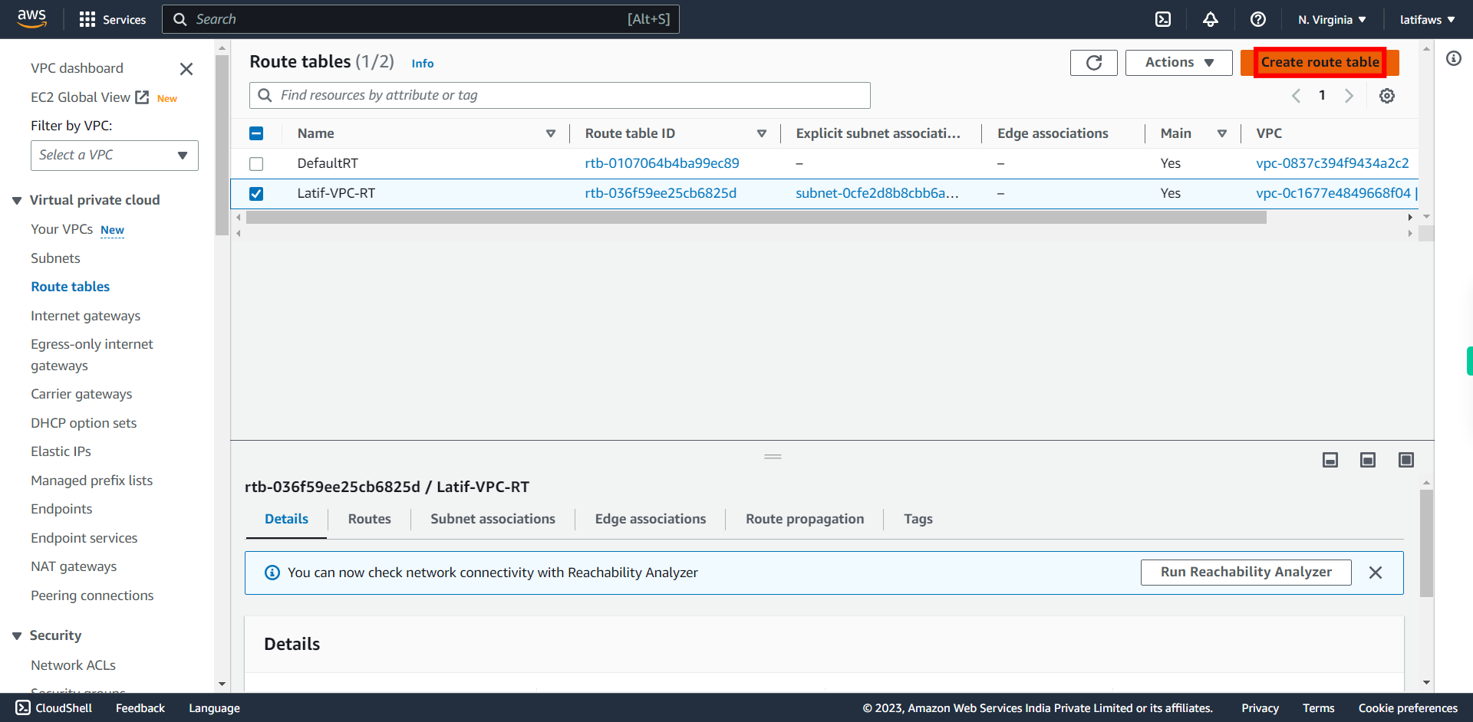Set split panel to half height

pyautogui.click(x=1368, y=460)
